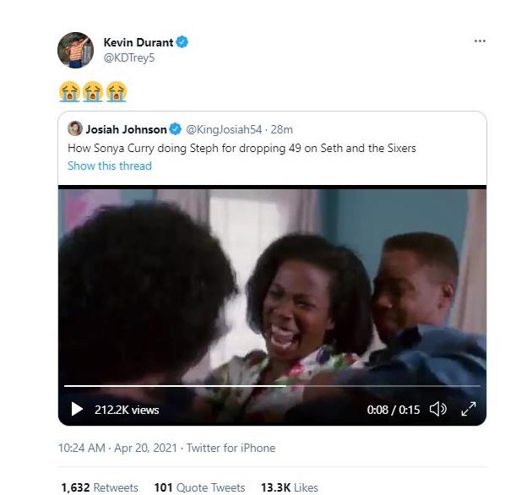This screenshot has width=532, height=495.
Task: Mute the video using the speaker icon
Action: (437, 410)
